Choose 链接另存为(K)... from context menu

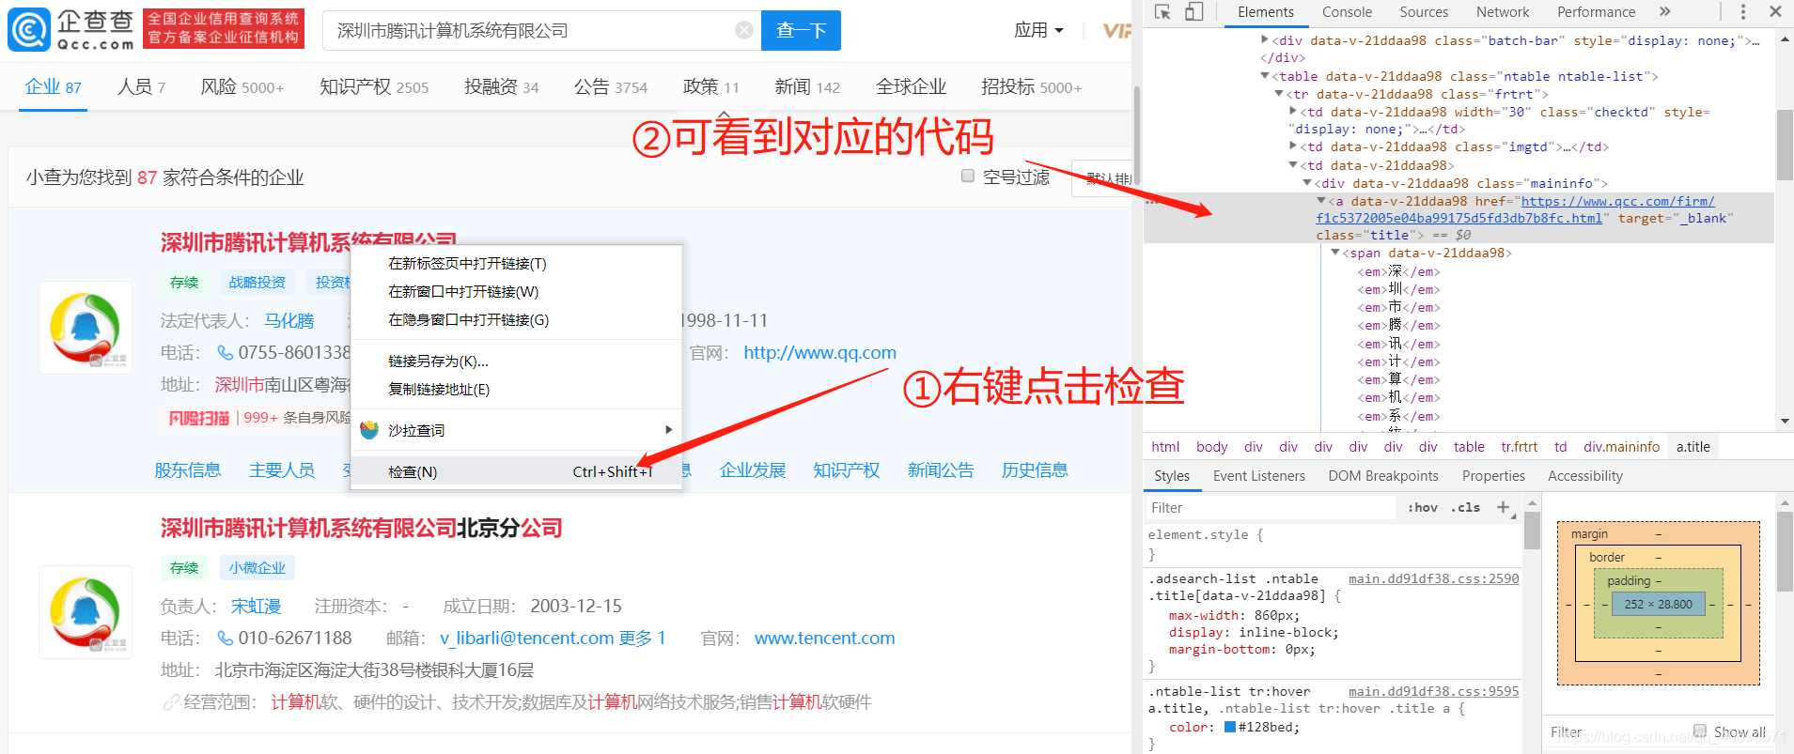click(x=516, y=362)
